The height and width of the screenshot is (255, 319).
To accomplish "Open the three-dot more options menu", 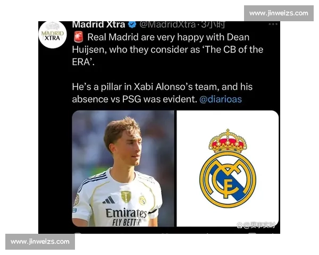I will (273, 24).
